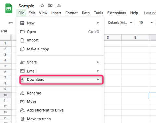Click the Move to trash bin icon
Viewport: 156px width, 123px height.
[22, 119]
